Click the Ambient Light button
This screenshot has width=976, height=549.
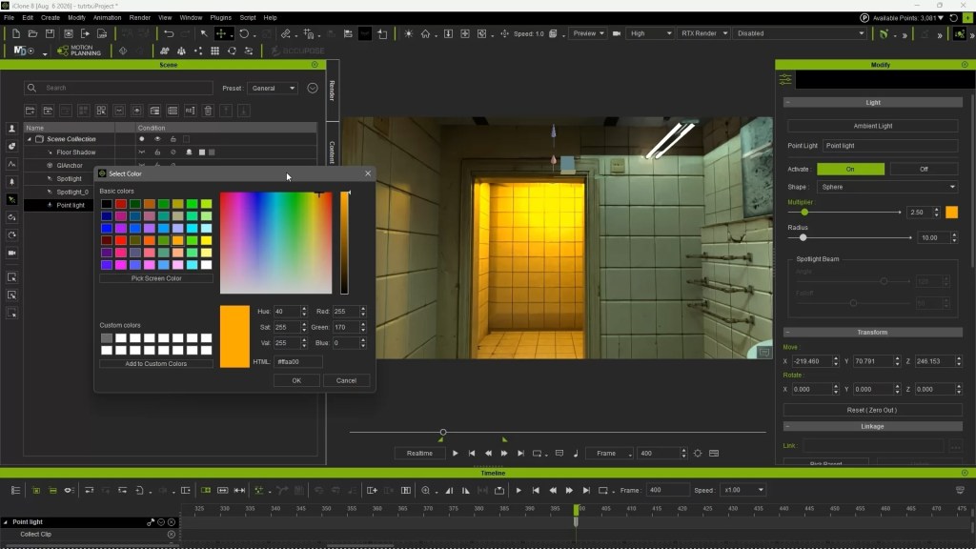tap(873, 126)
